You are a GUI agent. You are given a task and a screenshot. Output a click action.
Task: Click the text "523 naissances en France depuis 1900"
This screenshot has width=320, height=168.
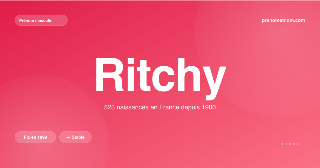pos(160,107)
